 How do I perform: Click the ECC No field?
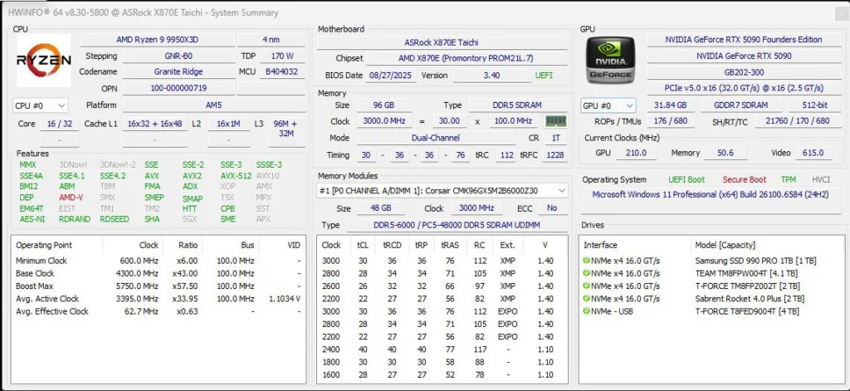tap(552, 208)
